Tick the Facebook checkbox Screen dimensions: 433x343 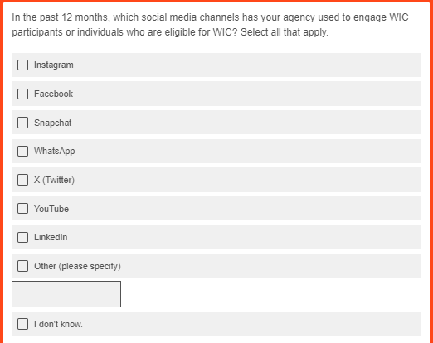coord(22,94)
